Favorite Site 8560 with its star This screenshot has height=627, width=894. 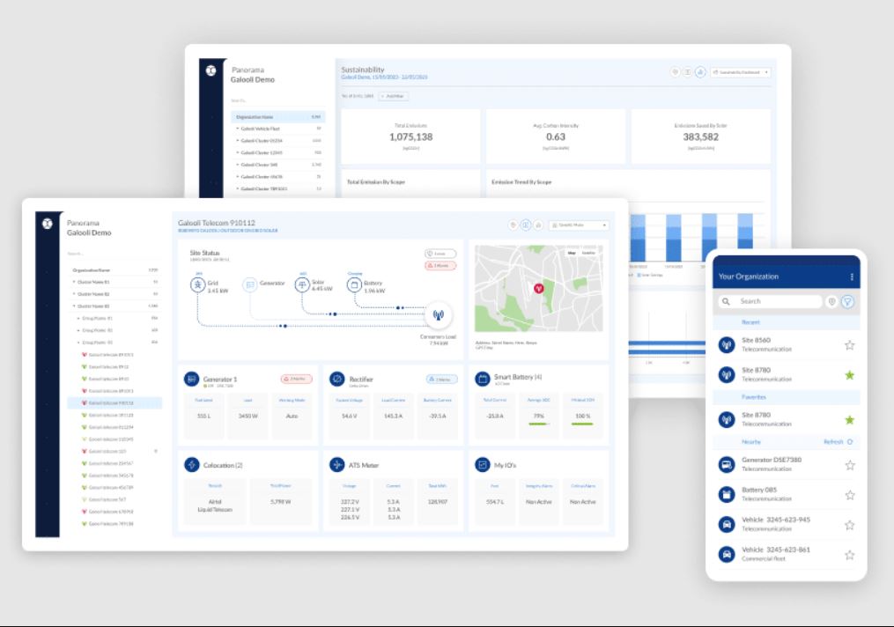(850, 345)
